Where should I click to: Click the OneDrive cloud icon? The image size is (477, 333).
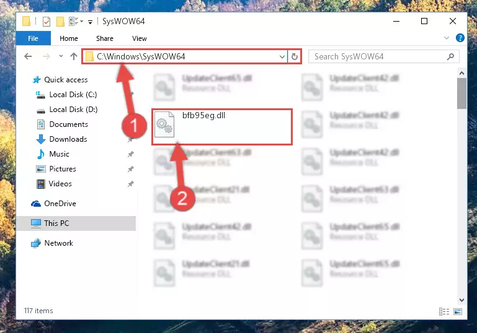point(35,204)
